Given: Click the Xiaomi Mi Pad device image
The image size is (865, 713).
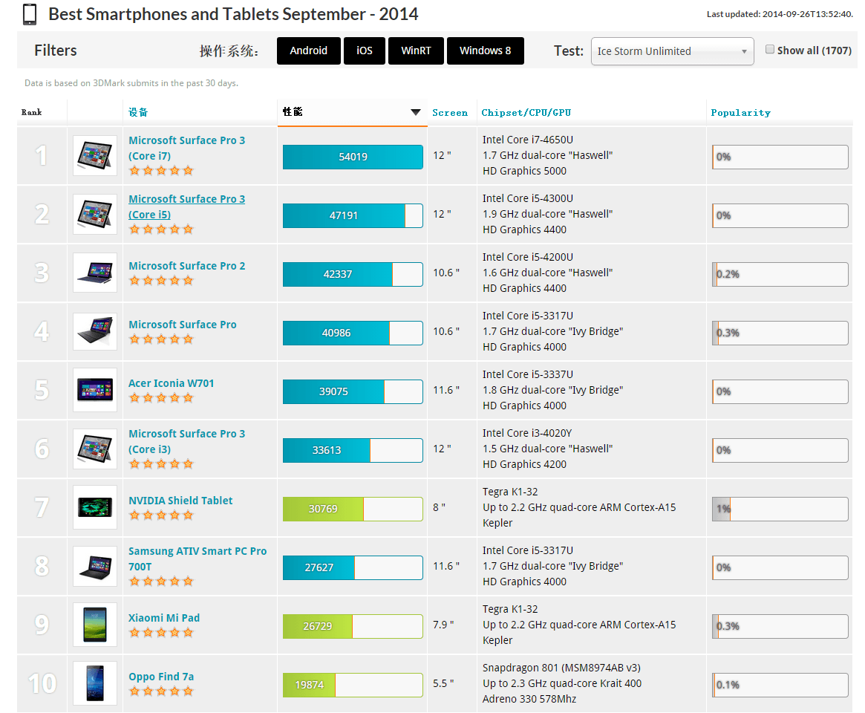Looking at the screenshot, I should coord(95,625).
